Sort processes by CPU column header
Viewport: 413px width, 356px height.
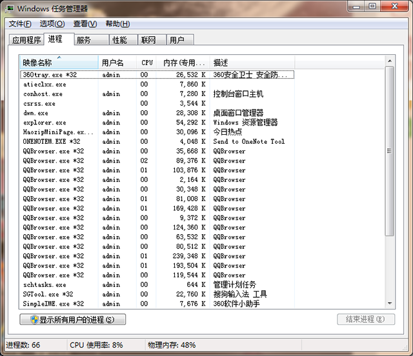[x=148, y=63]
